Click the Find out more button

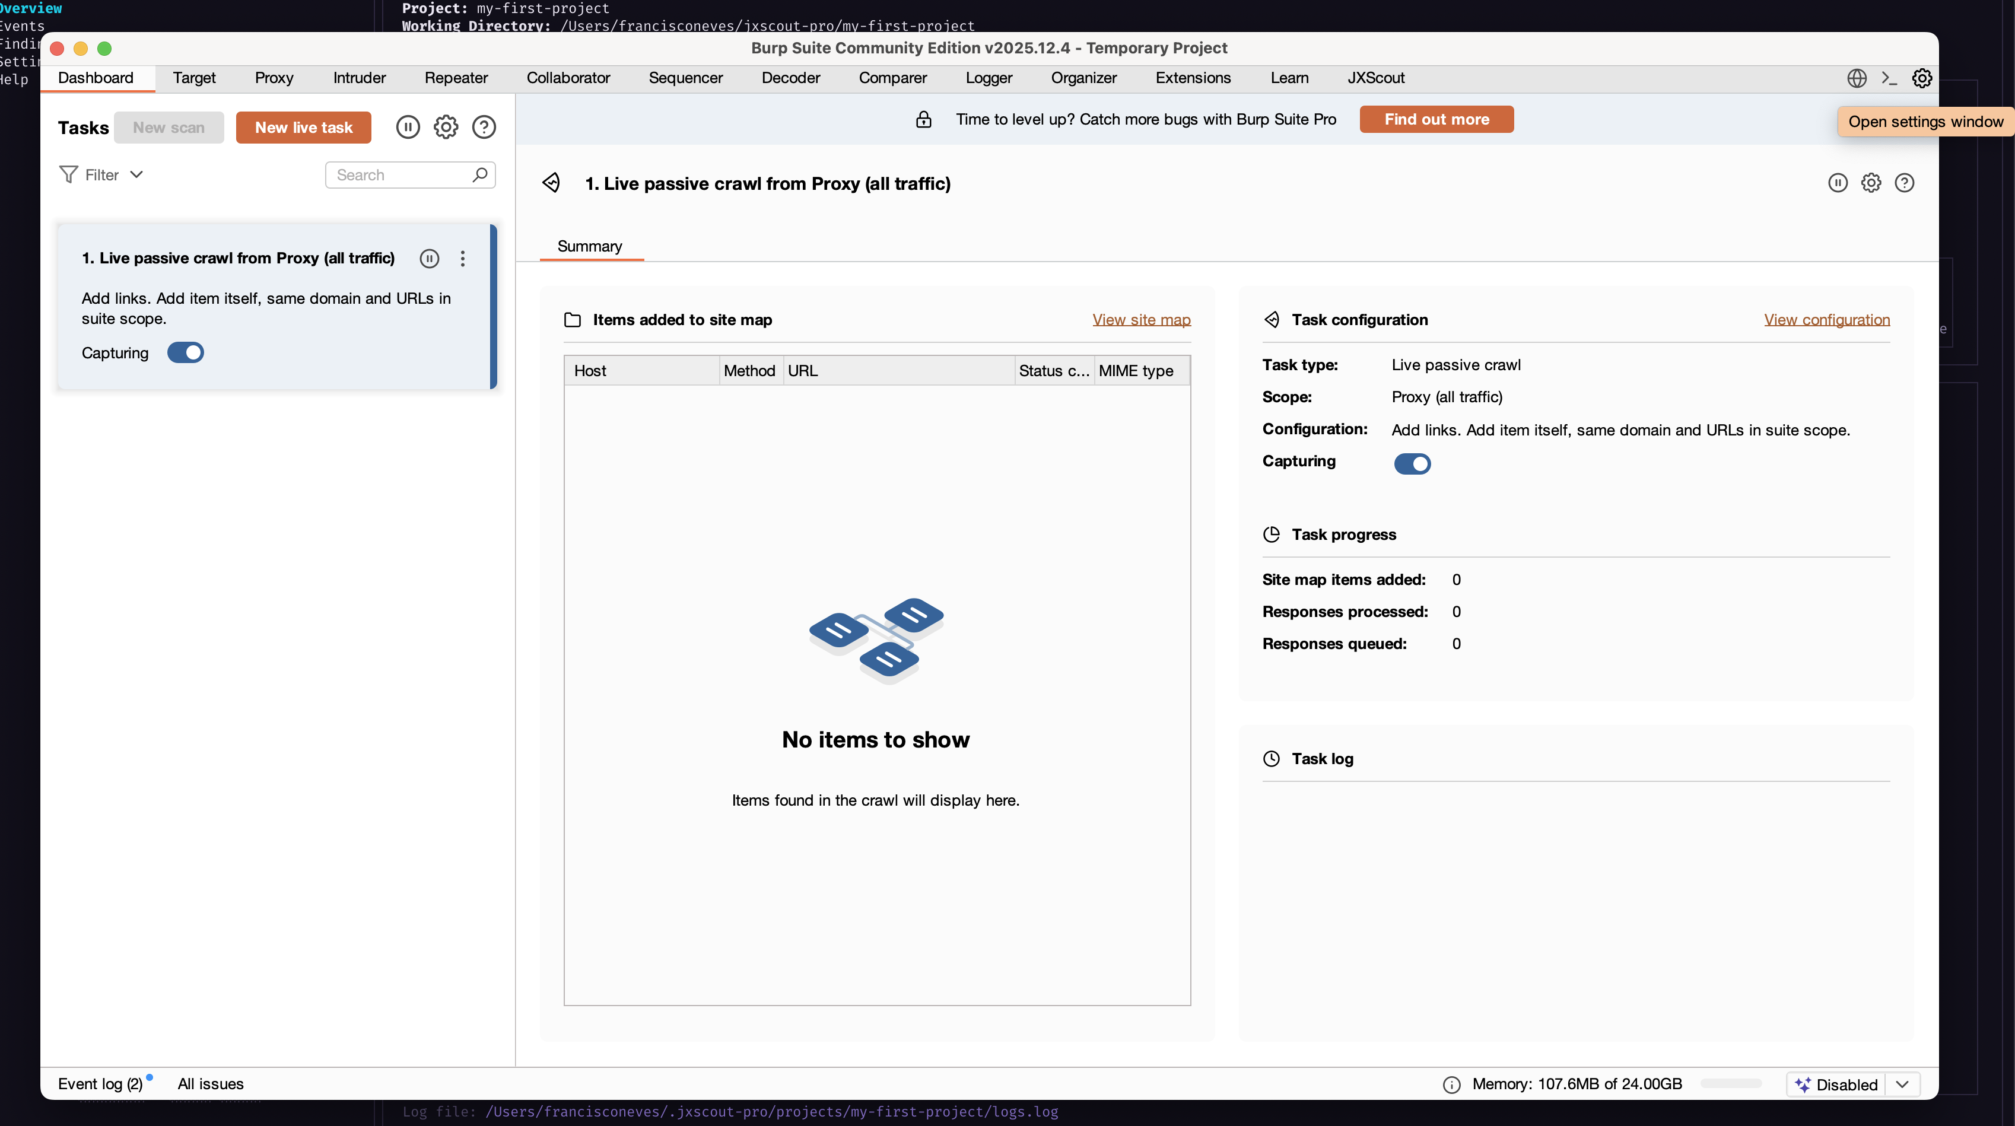[1436, 120]
